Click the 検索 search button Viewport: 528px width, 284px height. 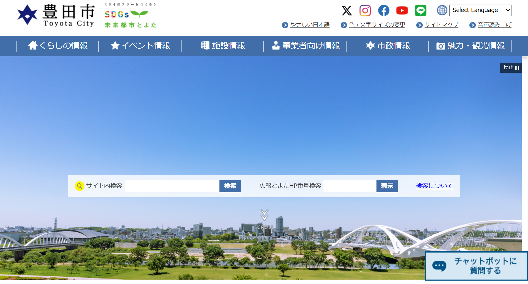230,186
